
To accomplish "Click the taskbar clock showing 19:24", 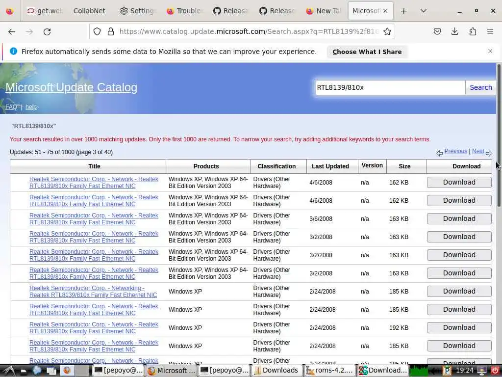I will 465,370.
